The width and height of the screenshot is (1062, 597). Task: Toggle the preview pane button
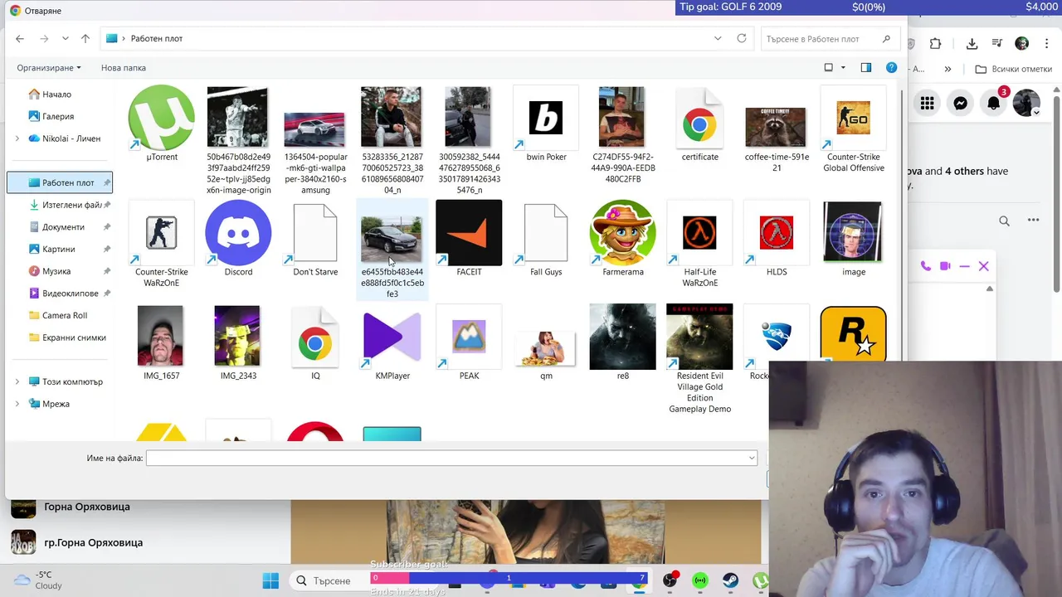click(866, 67)
